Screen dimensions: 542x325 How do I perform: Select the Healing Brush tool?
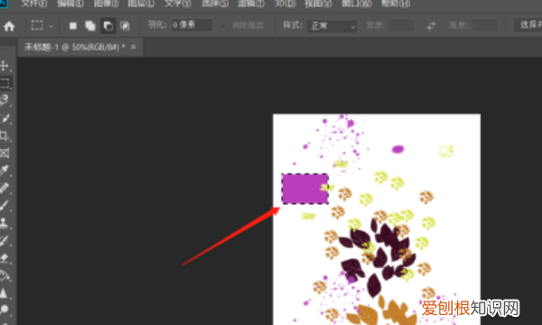(5, 188)
